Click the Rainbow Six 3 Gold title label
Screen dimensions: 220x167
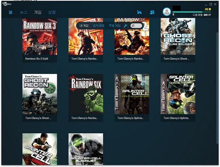tap(37, 59)
